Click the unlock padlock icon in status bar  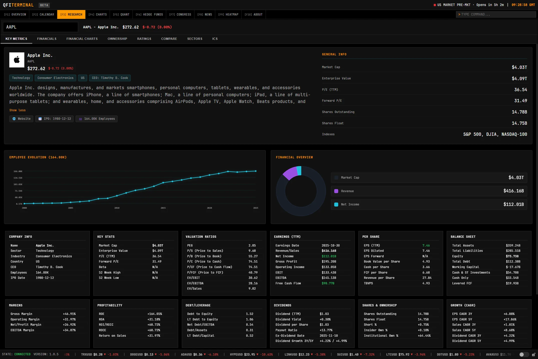click(x=533, y=354)
